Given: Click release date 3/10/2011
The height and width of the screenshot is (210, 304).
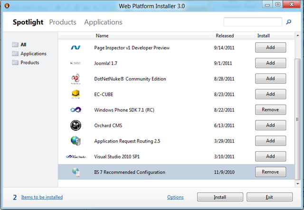Looking at the screenshot, I should (224, 156).
